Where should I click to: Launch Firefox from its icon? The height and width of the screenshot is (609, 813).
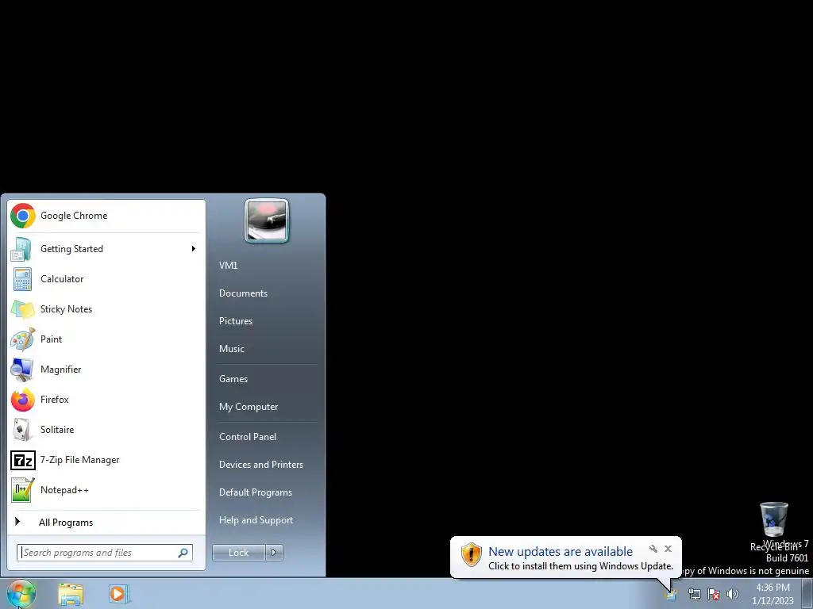23,400
